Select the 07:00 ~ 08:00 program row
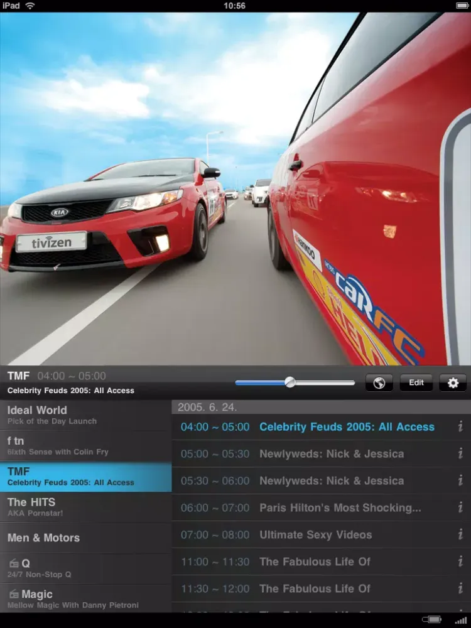 pyautogui.click(x=314, y=535)
